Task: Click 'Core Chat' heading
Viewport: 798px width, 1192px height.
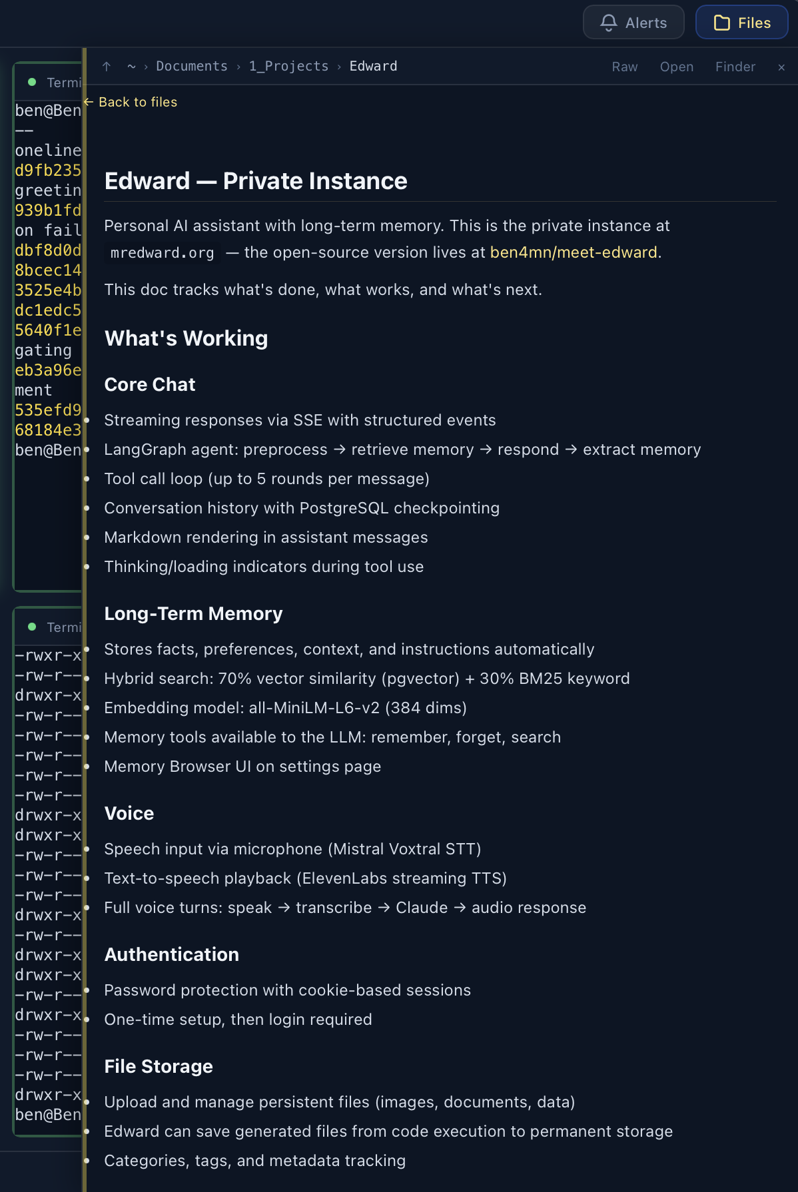Action: (150, 385)
